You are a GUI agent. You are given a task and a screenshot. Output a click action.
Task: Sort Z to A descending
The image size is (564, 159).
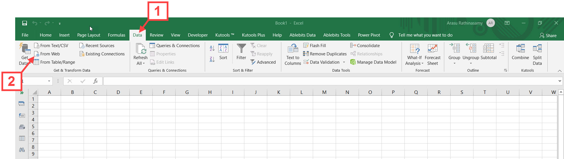[x=212, y=59]
